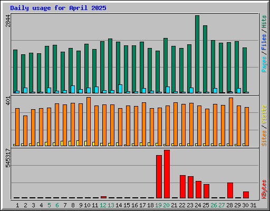
Task: Click day label 17 on the x-axis
Action: coord(142,205)
